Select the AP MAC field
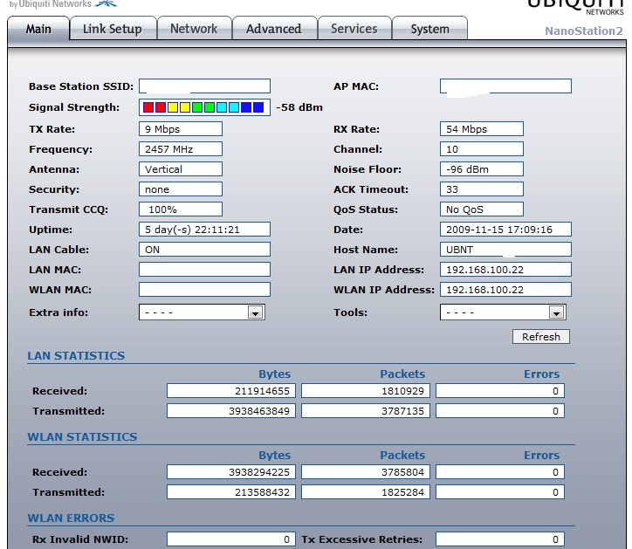 click(x=505, y=86)
